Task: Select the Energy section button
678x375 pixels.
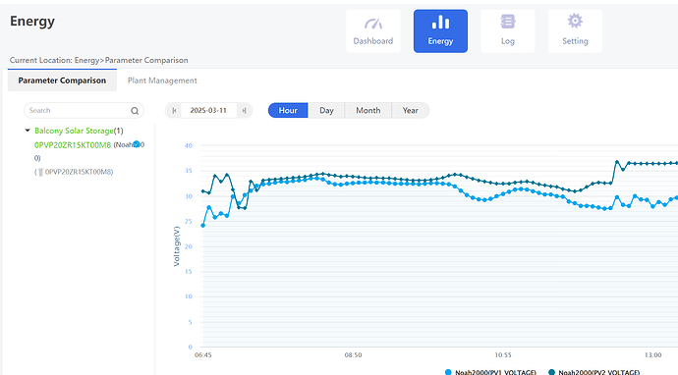Action: 440,31
